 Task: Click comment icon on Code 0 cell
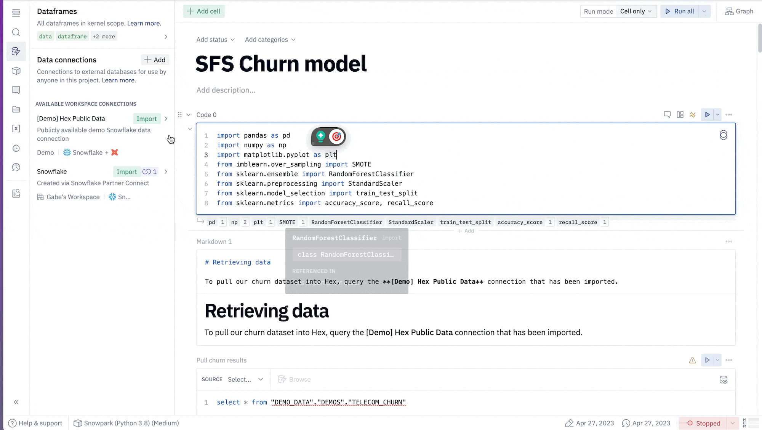(x=667, y=115)
